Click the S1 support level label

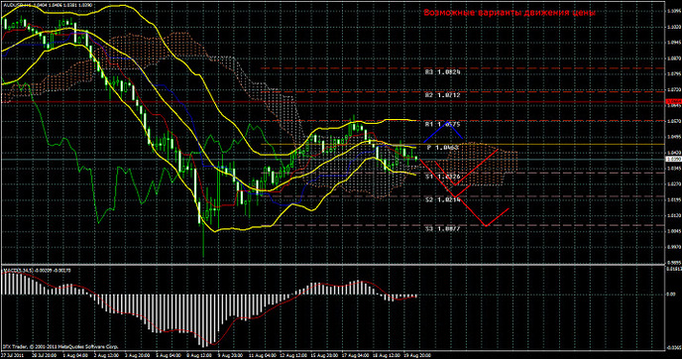pyautogui.click(x=442, y=177)
